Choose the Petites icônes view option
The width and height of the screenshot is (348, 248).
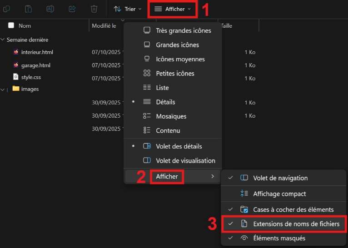point(175,73)
